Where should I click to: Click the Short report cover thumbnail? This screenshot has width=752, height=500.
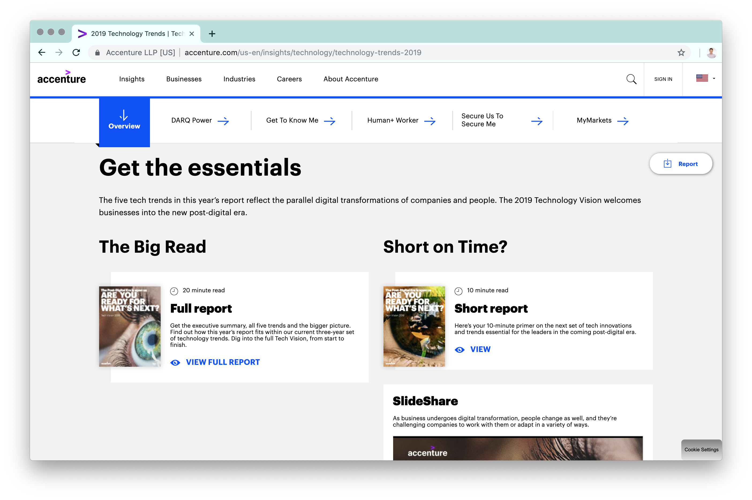pos(414,327)
